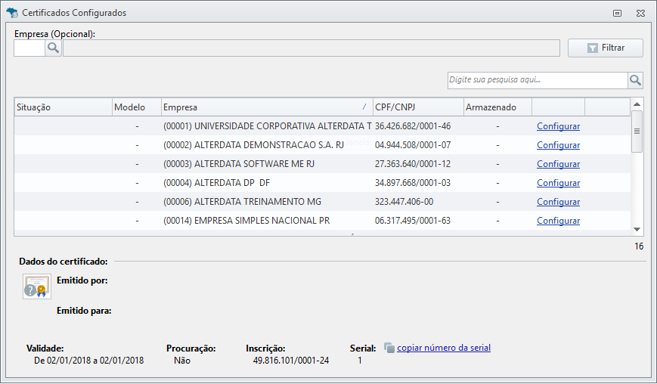Click Configurar for ALTERDATA SOFTWARE ME RJ
The height and width of the screenshot is (384, 657).
tap(558, 164)
